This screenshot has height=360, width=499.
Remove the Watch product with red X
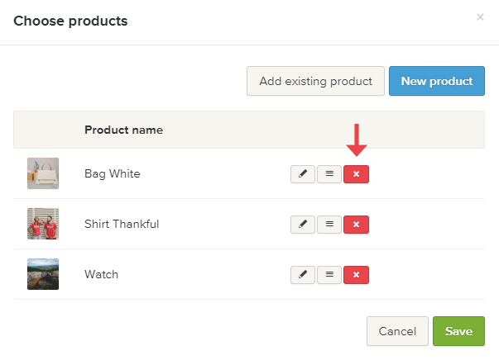coord(356,275)
